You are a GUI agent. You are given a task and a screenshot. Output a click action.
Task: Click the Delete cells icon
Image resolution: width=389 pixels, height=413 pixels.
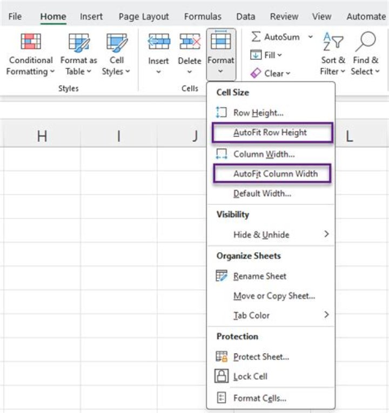click(x=190, y=42)
